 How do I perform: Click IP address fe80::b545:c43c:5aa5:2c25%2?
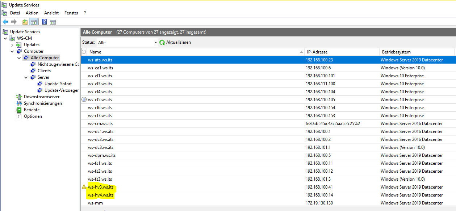pyautogui.click(x=333, y=124)
